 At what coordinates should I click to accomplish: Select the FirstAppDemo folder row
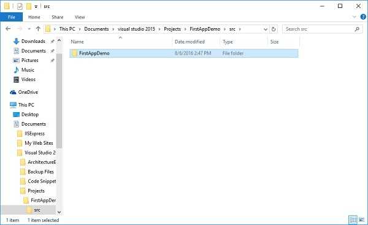point(184,53)
